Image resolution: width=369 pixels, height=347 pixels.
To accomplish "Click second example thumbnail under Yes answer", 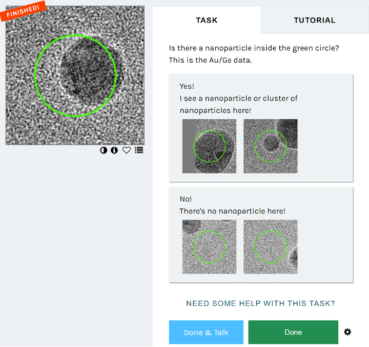I will (x=271, y=146).
